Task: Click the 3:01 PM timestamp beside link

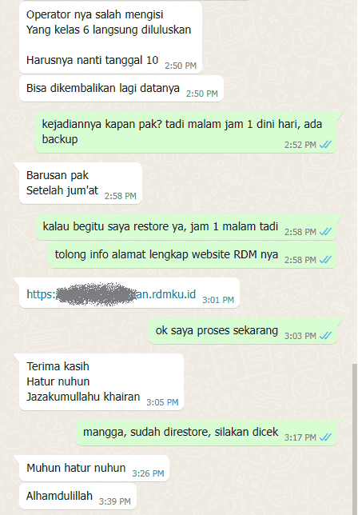Action: click(x=218, y=300)
